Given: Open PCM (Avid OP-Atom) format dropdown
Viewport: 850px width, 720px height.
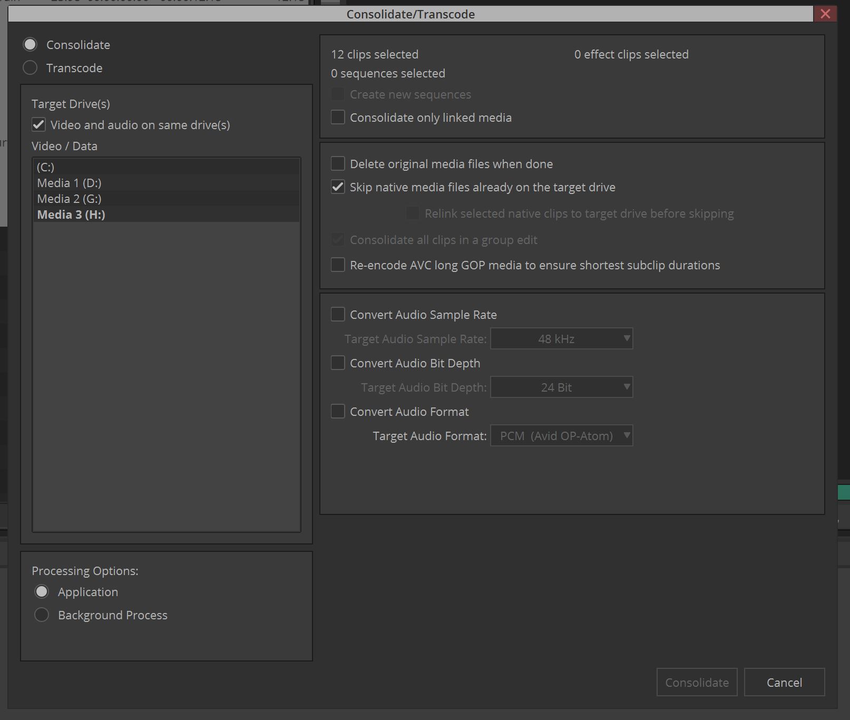Looking at the screenshot, I should click(561, 436).
